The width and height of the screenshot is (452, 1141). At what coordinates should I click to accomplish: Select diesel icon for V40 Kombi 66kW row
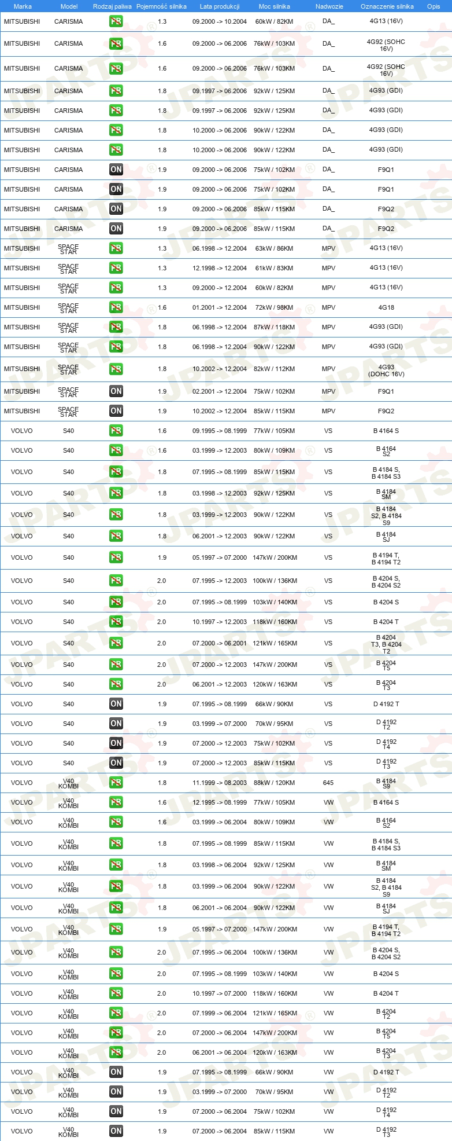[x=116, y=1072]
